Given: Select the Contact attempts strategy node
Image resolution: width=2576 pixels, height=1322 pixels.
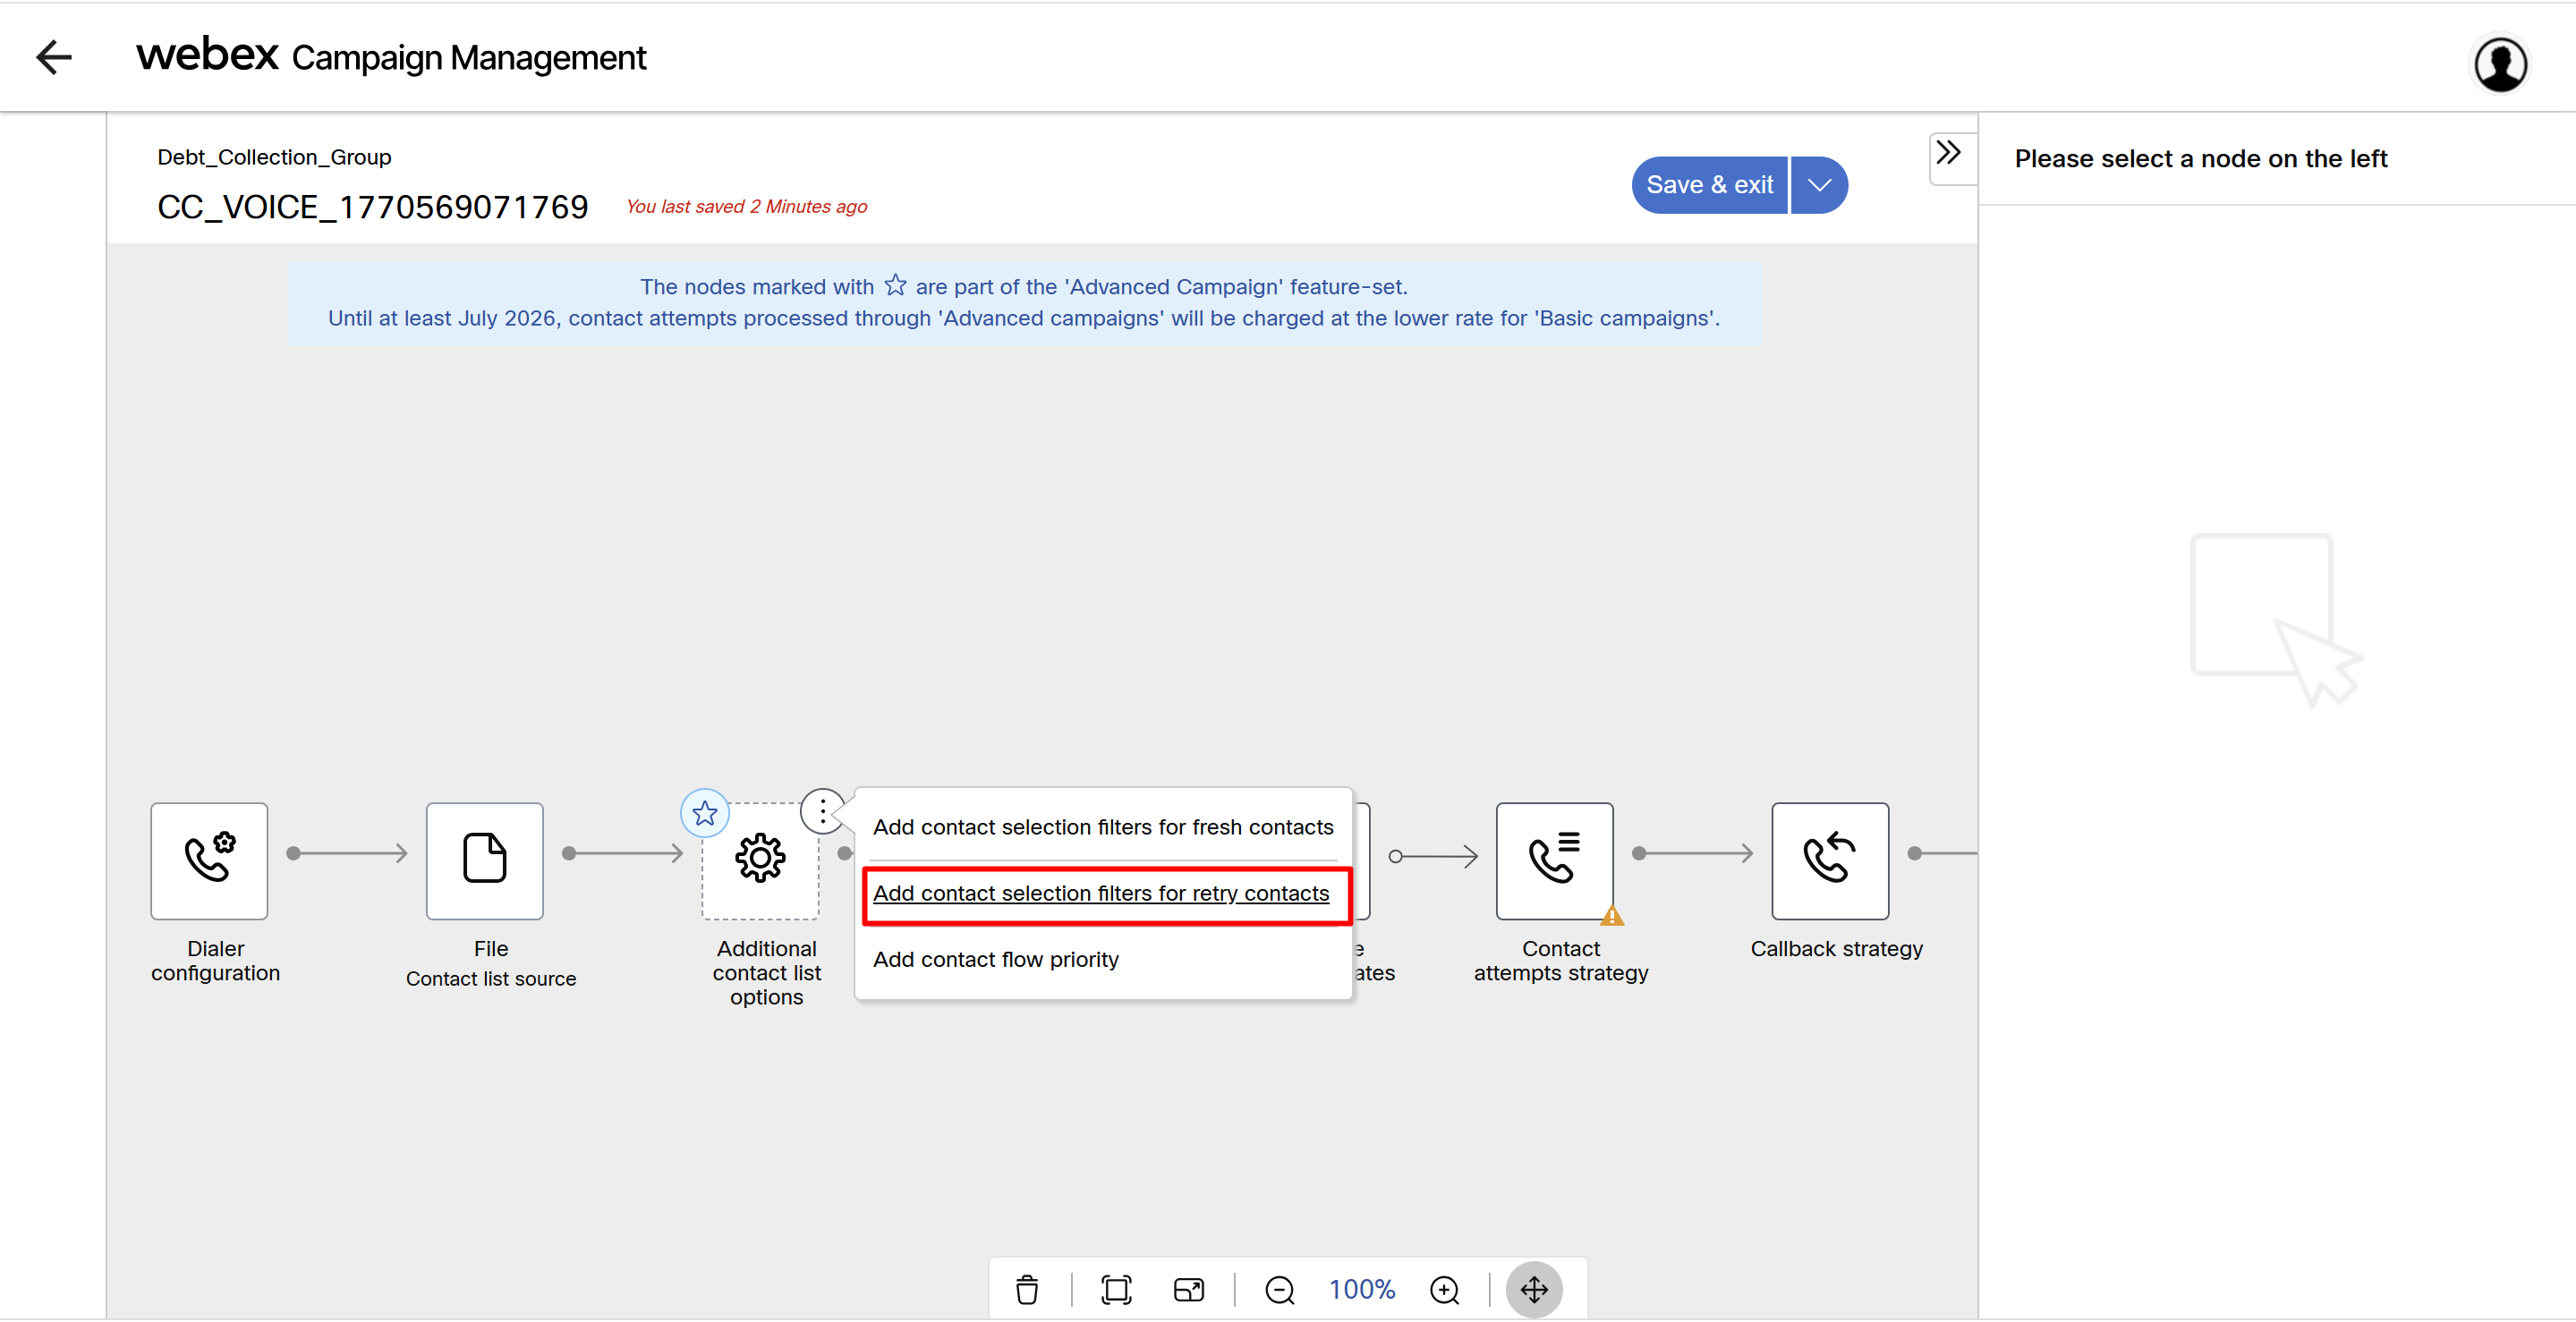Looking at the screenshot, I should click(1554, 860).
